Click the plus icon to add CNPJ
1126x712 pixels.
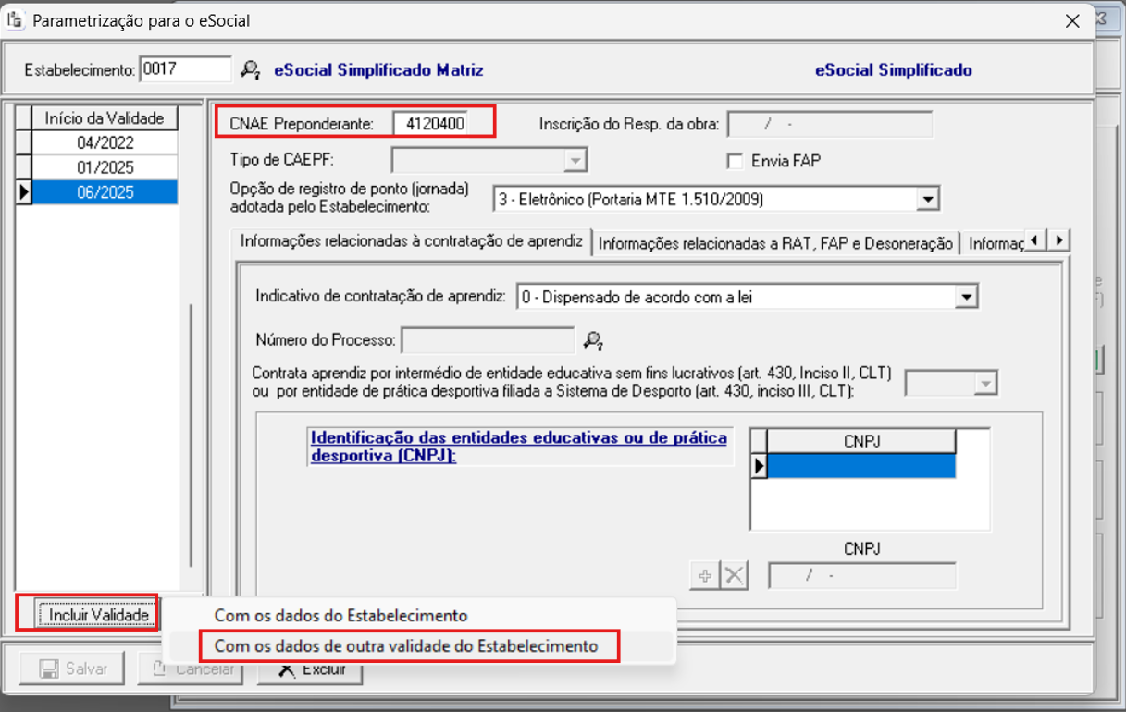tap(705, 576)
